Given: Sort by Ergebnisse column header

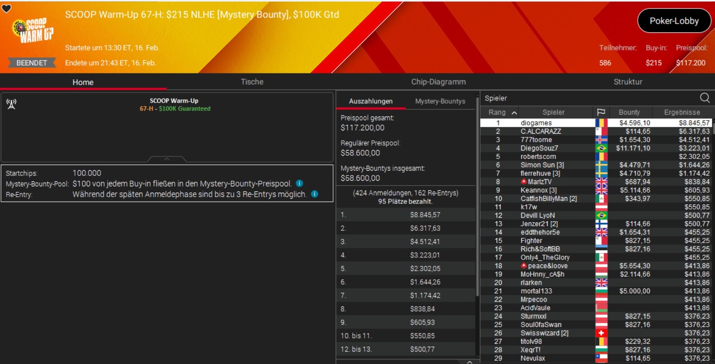Looking at the screenshot, I should pyautogui.click(x=682, y=112).
